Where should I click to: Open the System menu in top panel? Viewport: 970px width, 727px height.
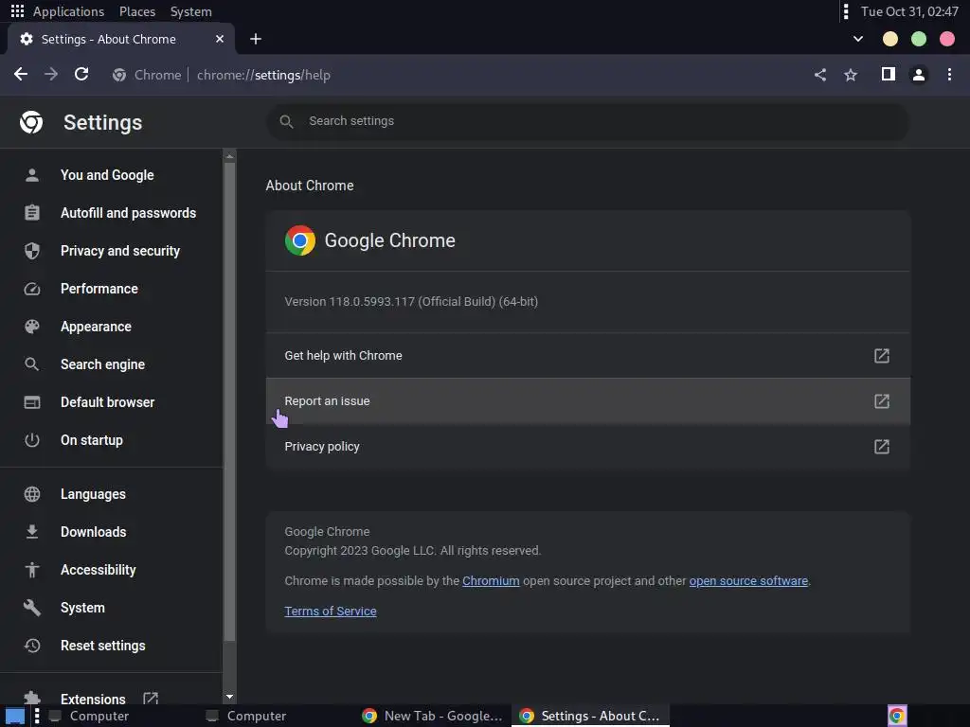[191, 11]
